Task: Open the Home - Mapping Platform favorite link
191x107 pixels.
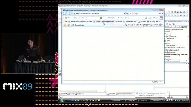Action: (x=104, y=21)
